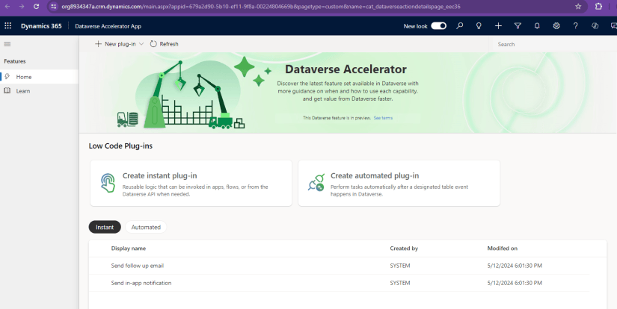Click the instant plug-in touch icon
This screenshot has width=617, height=309.
(108, 183)
